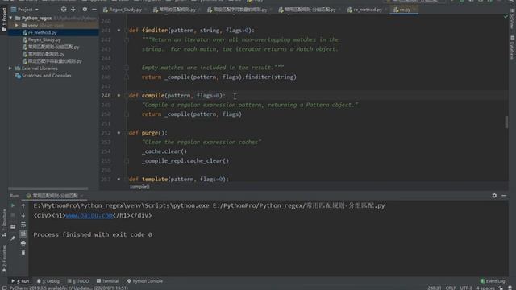Open the Debug tool window button
The image size is (516, 290).
pos(48,281)
